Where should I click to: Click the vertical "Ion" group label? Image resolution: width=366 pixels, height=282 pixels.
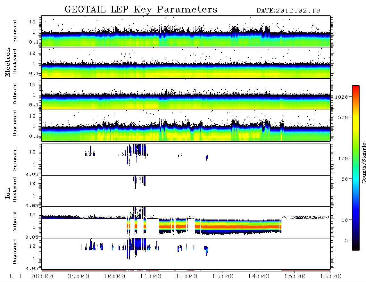click(8, 193)
